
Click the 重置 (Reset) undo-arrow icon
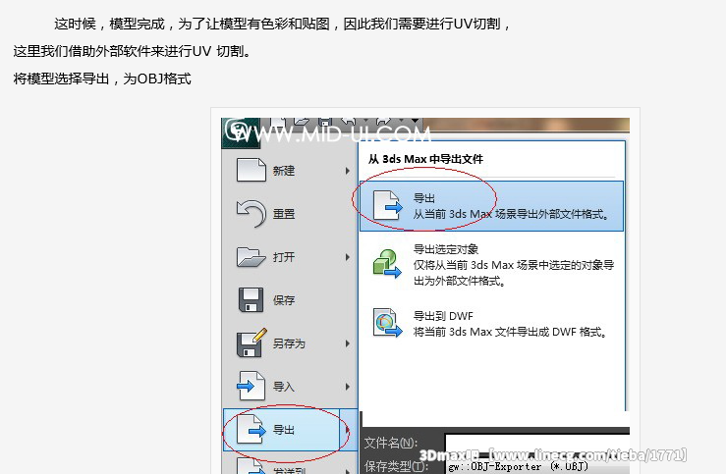(251, 213)
